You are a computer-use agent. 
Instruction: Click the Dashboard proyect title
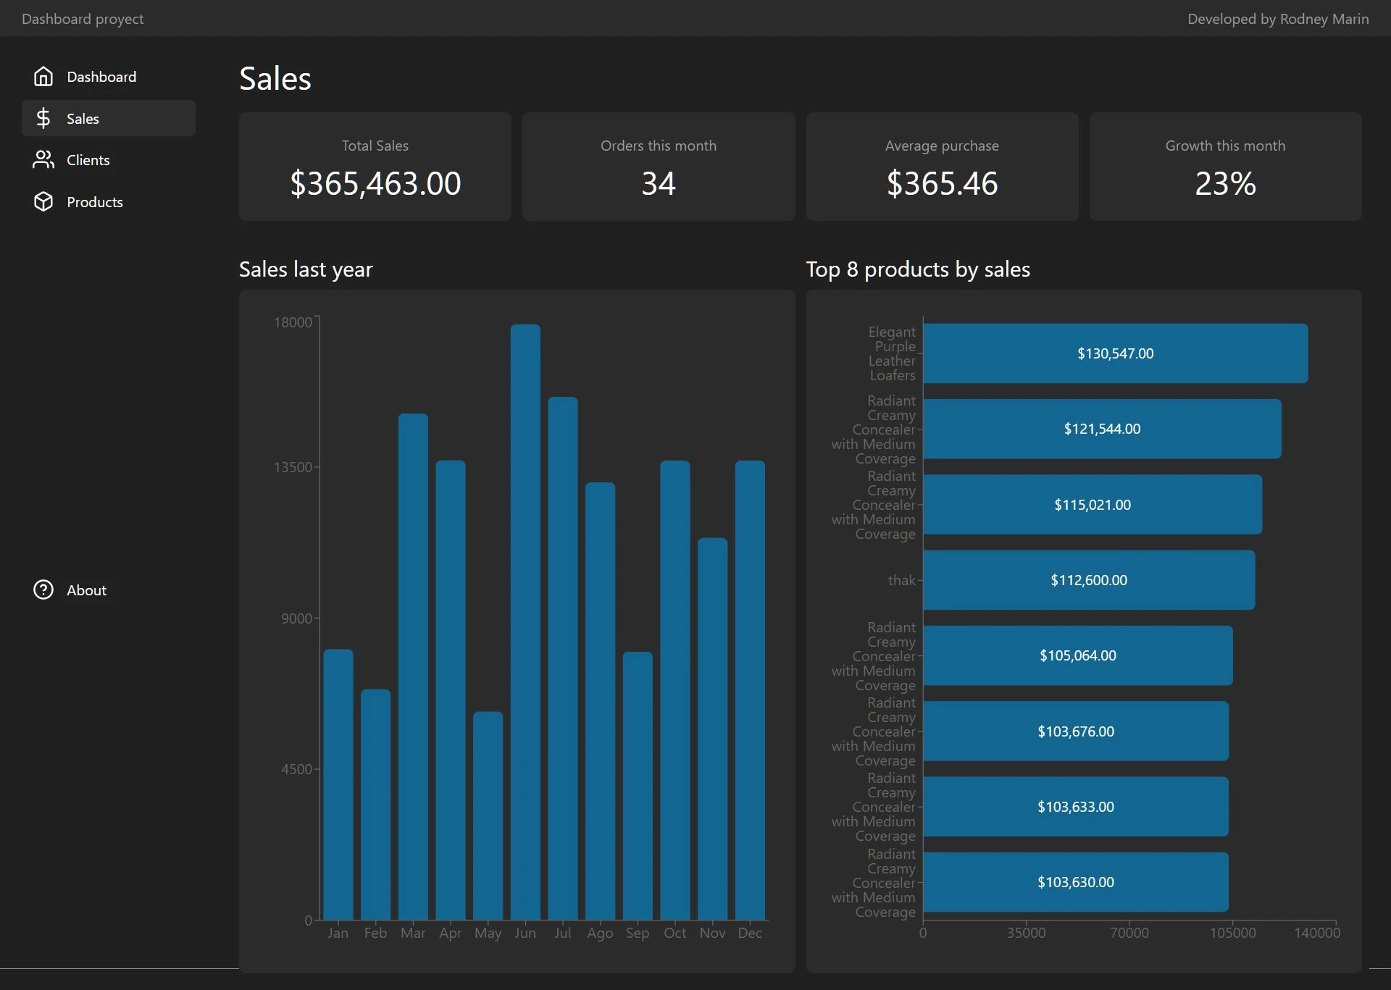83,19
